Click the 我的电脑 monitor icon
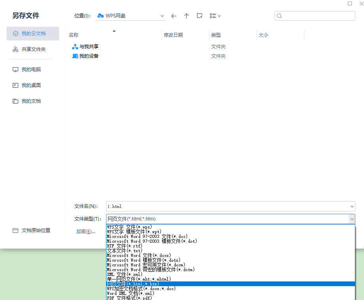This screenshot has width=364, height=300. tap(15, 70)
